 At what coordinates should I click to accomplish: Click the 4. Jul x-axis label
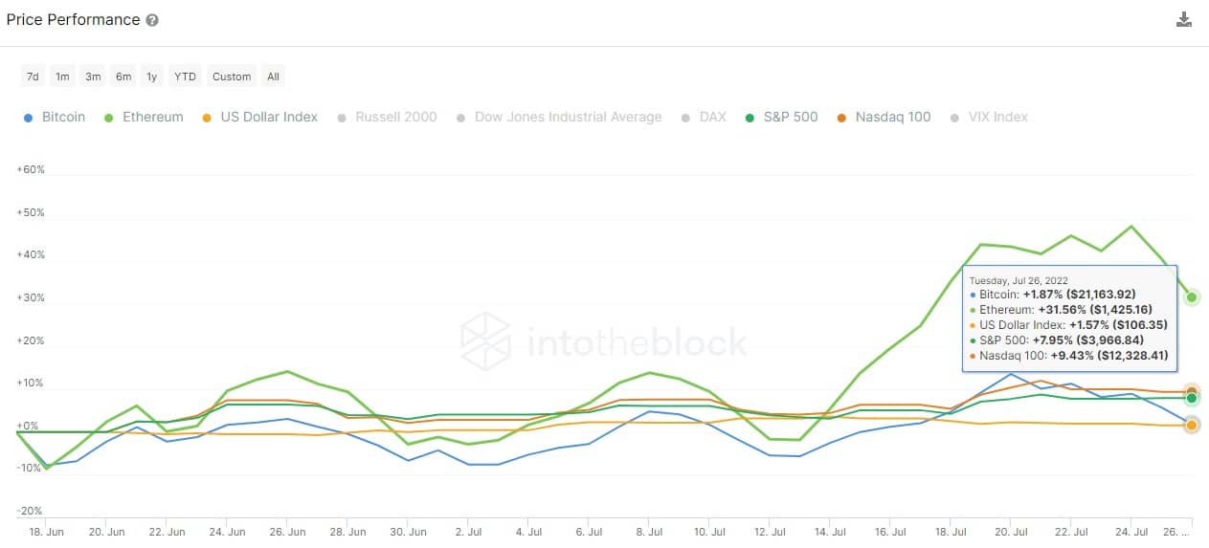(527, 532)
